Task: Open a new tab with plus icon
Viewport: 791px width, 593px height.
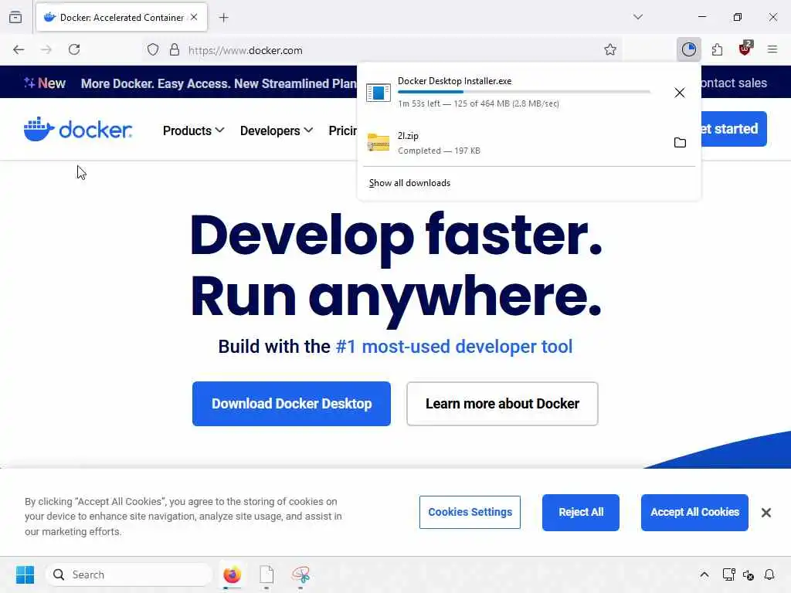Action: 224,18
